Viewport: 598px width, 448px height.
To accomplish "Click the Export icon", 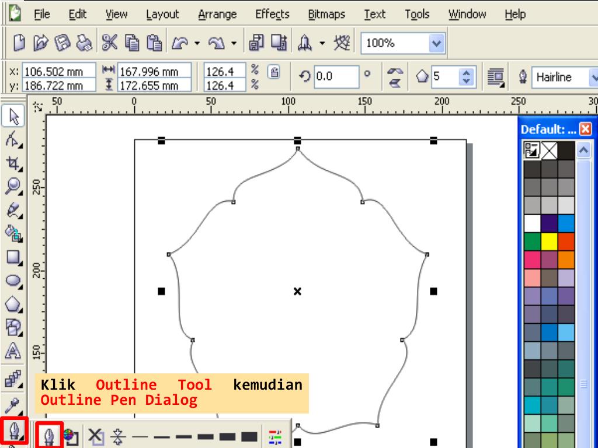I will tap(279, 43).
